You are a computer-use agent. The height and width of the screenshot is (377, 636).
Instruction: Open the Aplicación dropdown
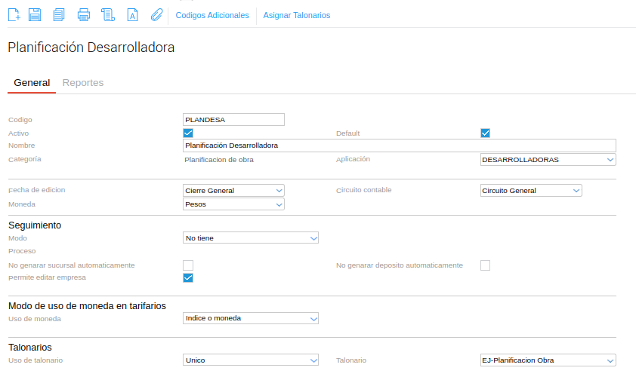pos(548,160)
